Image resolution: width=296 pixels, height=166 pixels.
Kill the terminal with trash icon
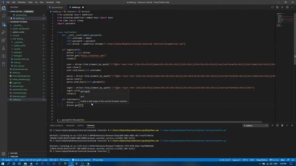[282, 125]
